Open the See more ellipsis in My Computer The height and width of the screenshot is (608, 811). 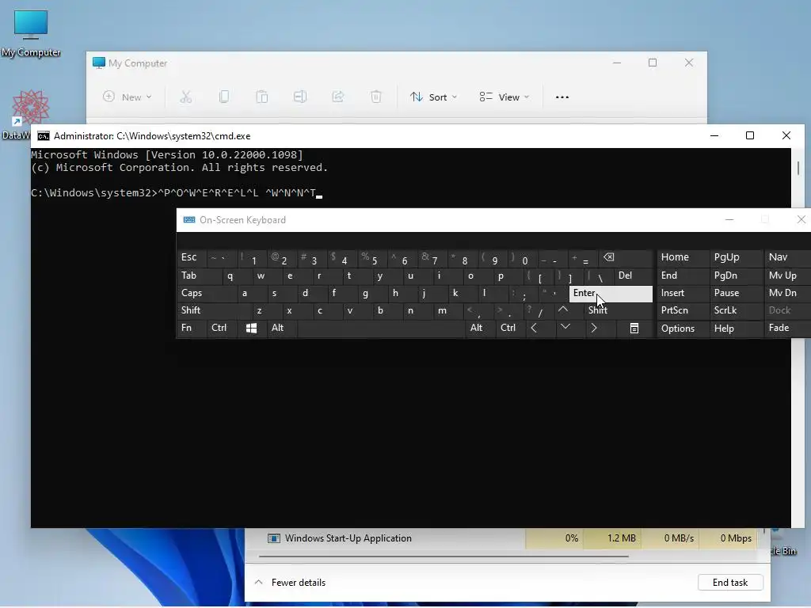562,97
